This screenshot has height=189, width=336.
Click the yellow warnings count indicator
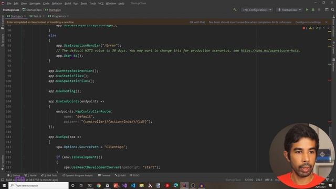tap(311, 28)
